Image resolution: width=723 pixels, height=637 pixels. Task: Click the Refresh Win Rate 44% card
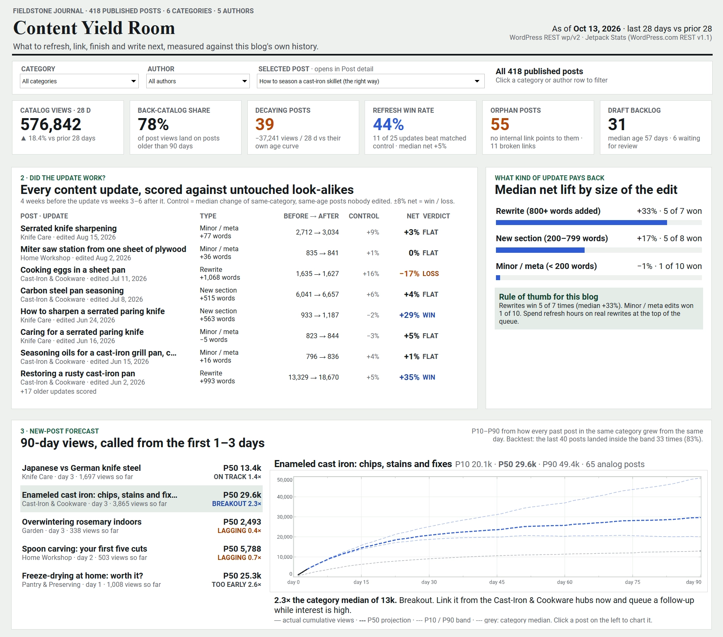[x=421, y=127]
